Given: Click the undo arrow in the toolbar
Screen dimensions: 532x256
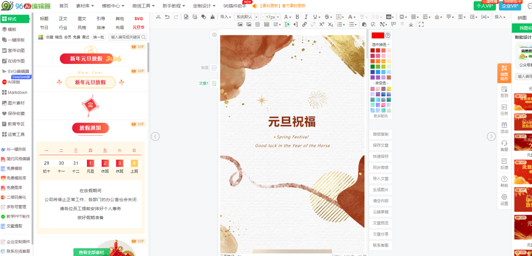Looking at the screenshot, I should pos(167,17).
